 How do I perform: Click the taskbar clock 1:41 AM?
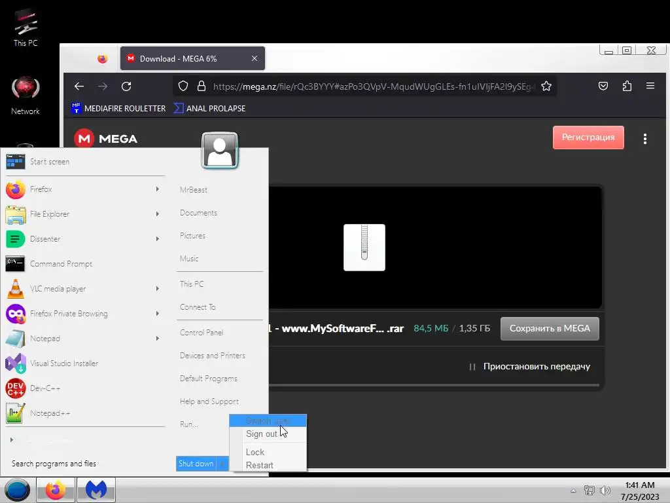point(640,491)
